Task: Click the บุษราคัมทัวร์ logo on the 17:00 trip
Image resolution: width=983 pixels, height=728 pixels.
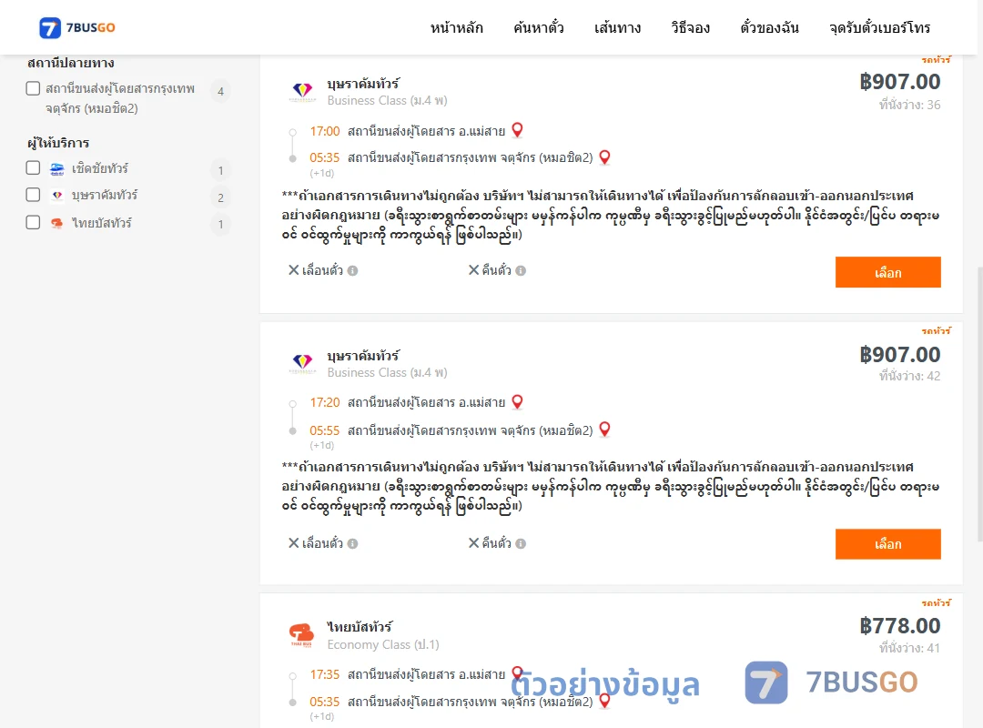Action: 302,92
